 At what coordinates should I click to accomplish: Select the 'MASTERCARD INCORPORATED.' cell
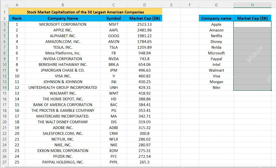63,116
